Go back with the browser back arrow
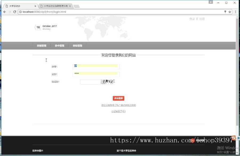Viewport: 240px width, 156px height. coord(5,12)
